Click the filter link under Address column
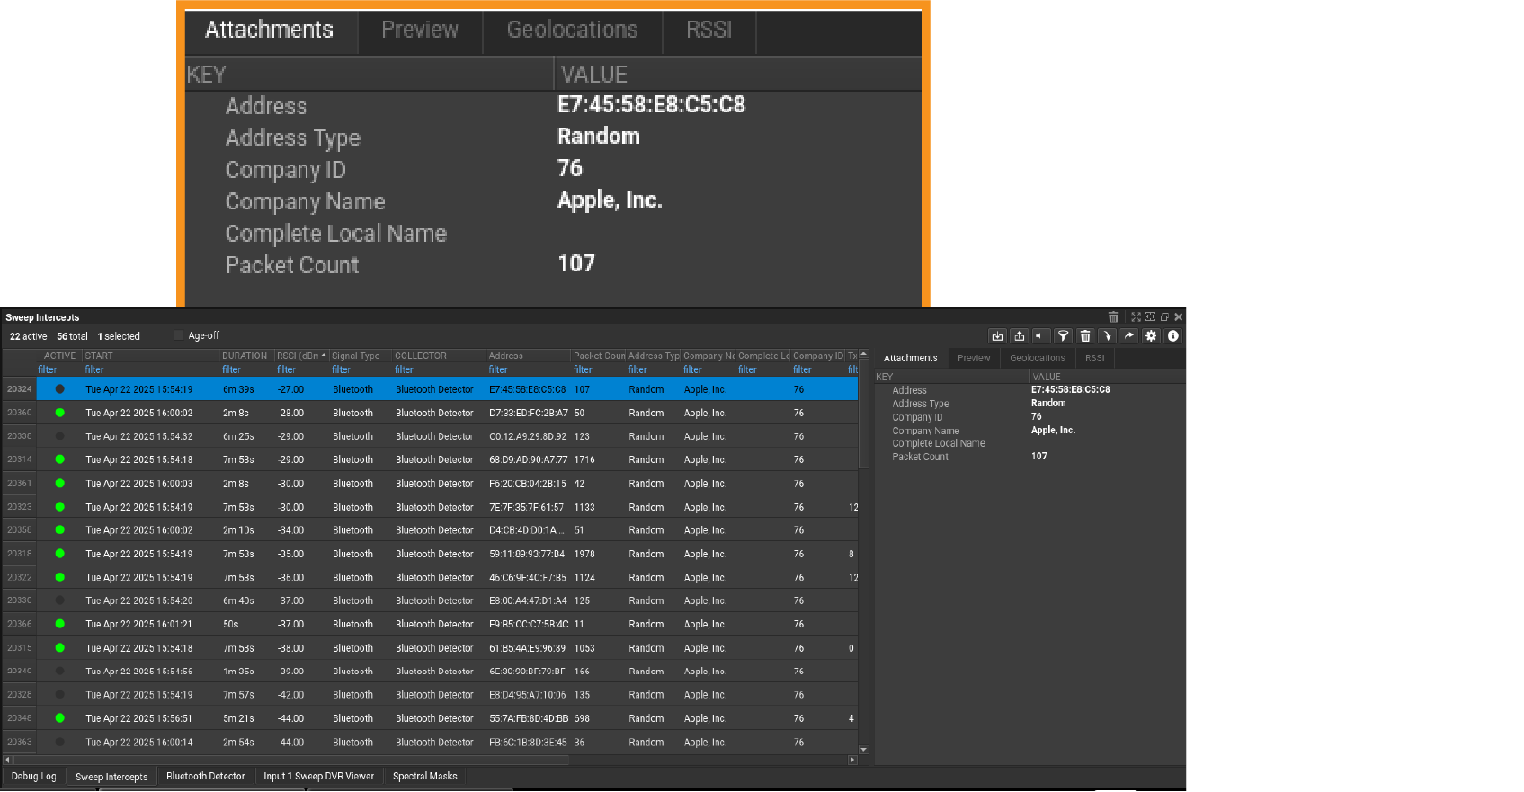Viewport: 1524px width, 792px height. [x=498, y=369]
